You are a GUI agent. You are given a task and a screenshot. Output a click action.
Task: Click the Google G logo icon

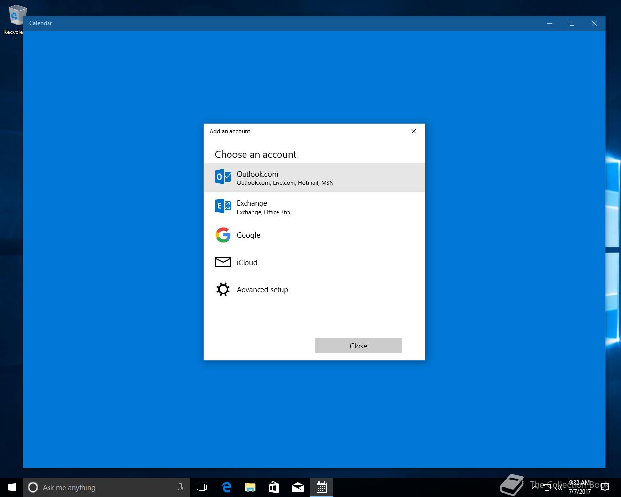click(223, 235)
